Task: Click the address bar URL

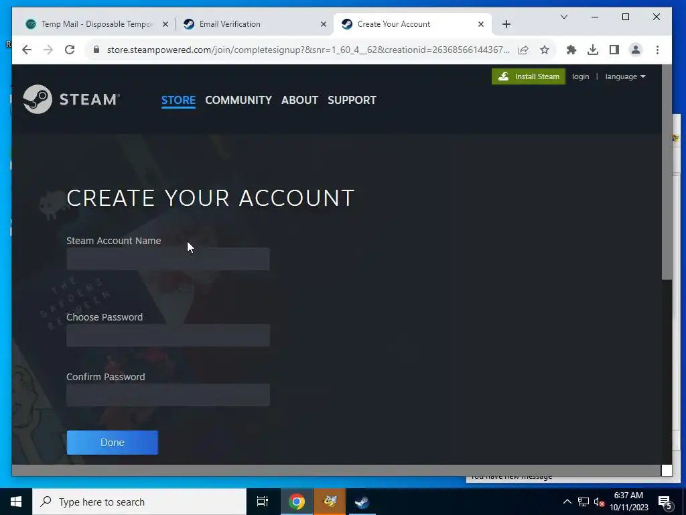Action: click(x=308, y=50)
